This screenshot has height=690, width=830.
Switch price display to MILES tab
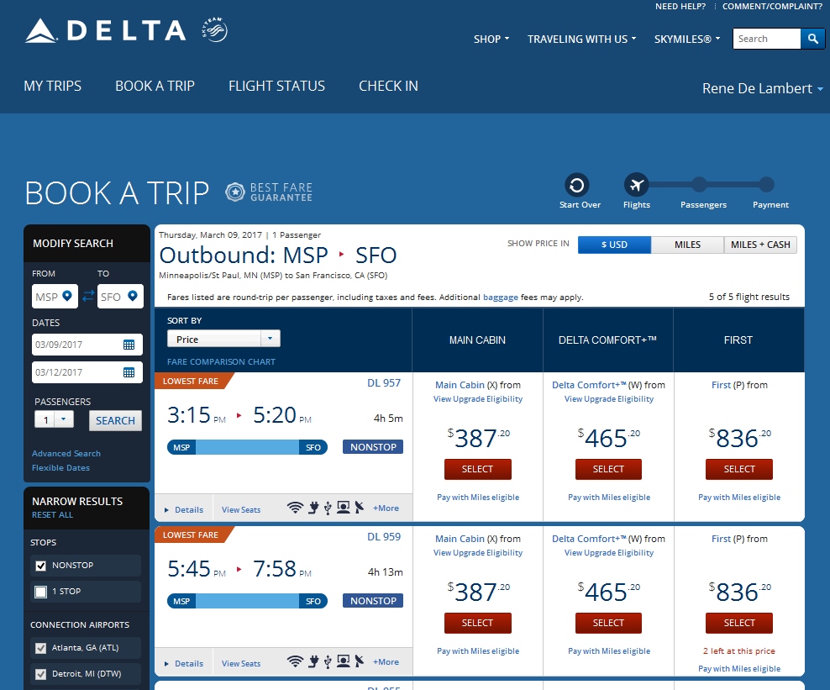687,245
